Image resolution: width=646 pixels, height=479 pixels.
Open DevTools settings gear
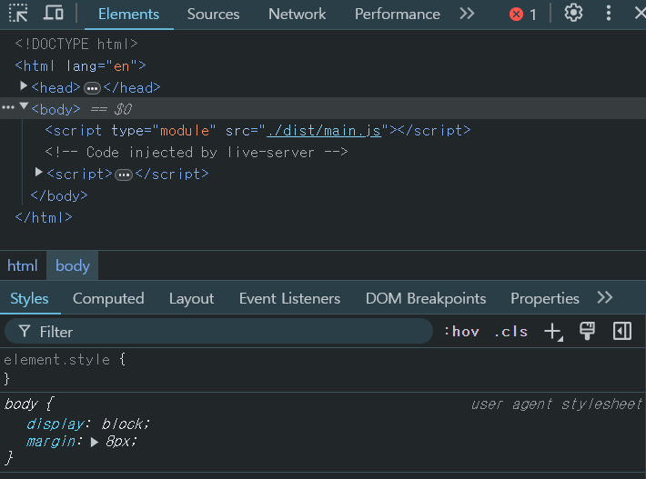point(573,13)
